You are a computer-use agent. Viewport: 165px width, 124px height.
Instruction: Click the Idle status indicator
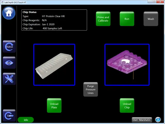(26, 120)
